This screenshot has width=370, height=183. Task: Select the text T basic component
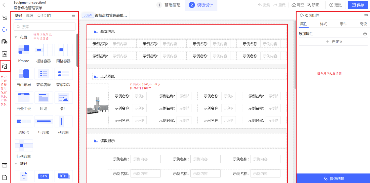pyautogui.click(x=24, y=176)
